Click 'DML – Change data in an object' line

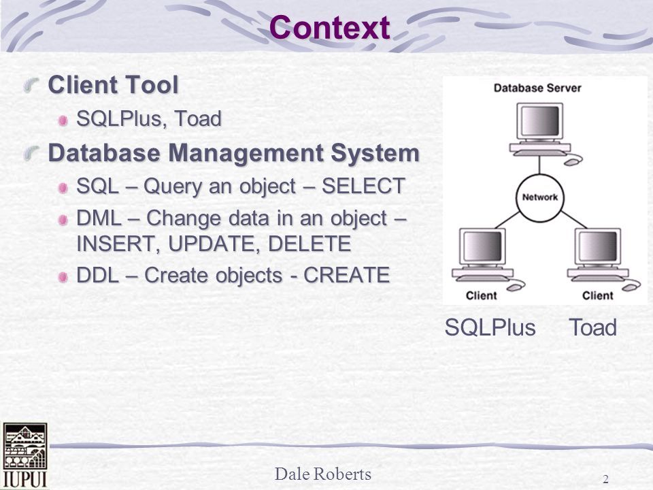pos(241,218)
